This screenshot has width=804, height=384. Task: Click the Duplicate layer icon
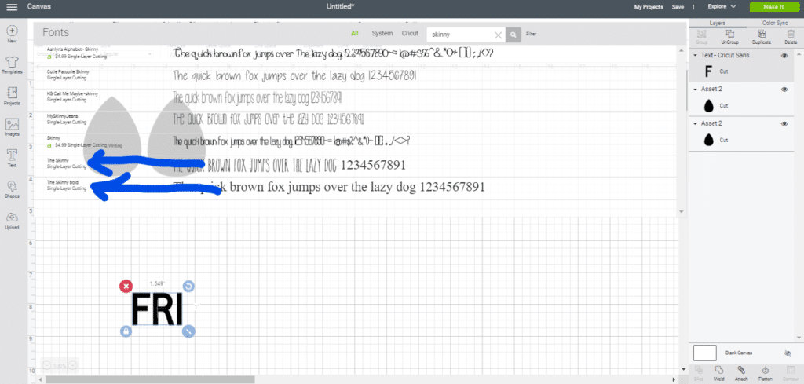pyautogui.click(x=757, y=35)
